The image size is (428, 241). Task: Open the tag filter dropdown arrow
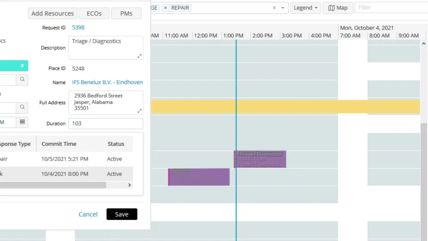283,8
